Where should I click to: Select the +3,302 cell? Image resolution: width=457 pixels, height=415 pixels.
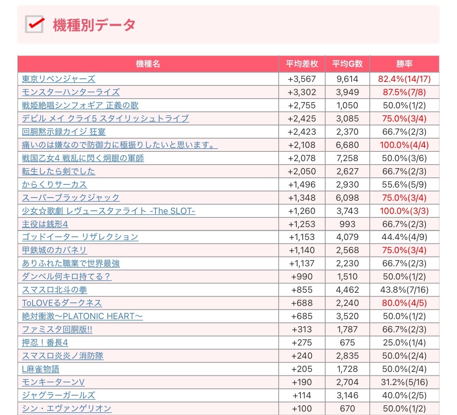click(x=302, y=92)
